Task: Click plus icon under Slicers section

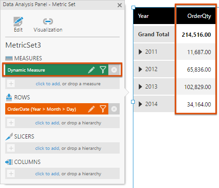Action: coord(11,148)
